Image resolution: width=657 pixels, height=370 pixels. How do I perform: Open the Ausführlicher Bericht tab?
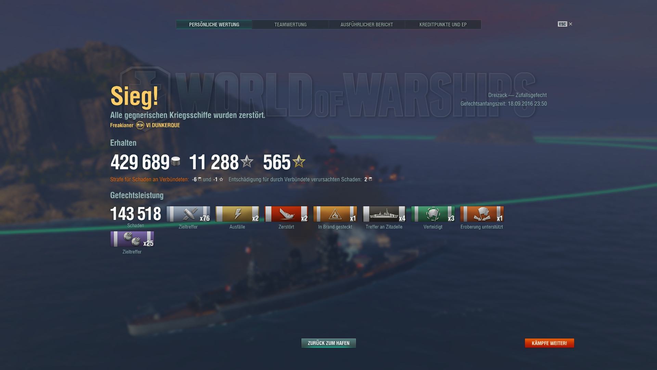pos(366,24)
